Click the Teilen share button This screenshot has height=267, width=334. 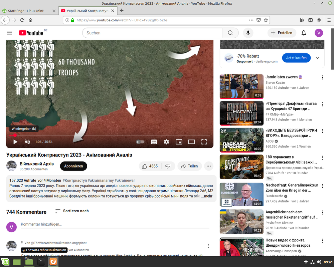[190, 166]
